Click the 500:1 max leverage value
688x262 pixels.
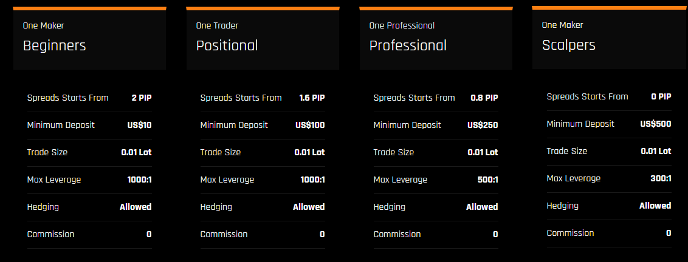487,180
